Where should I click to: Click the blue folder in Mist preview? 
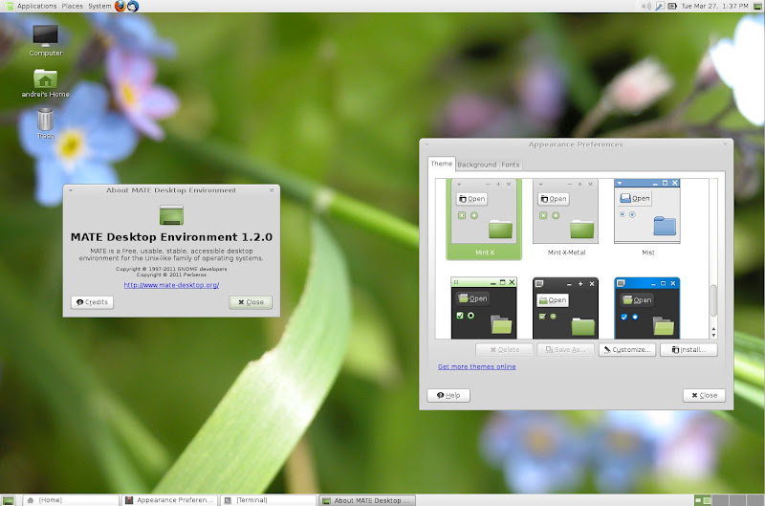click(665, 226)
